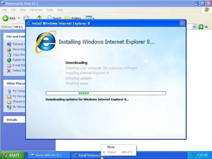
Task: Click the Forward arrow icon in Explorer
Action: coord(26,18)
